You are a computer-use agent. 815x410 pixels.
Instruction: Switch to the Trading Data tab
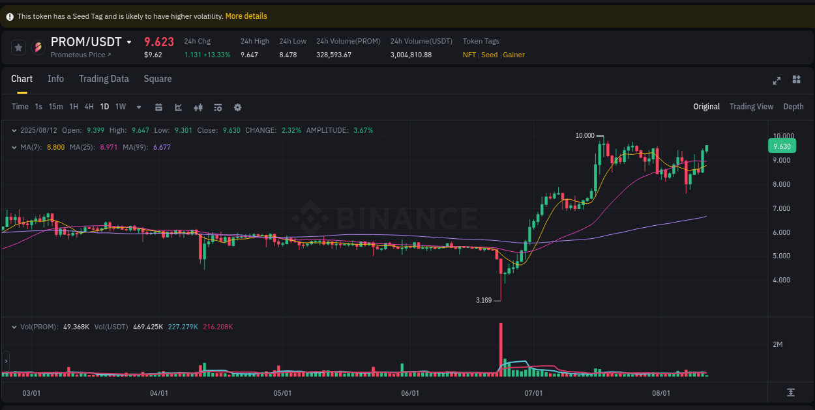[x=104, y=79]
